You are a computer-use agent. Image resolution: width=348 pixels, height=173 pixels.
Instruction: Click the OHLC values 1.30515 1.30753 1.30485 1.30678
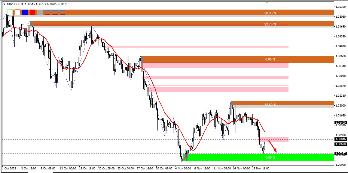click(x=46, y=4)
